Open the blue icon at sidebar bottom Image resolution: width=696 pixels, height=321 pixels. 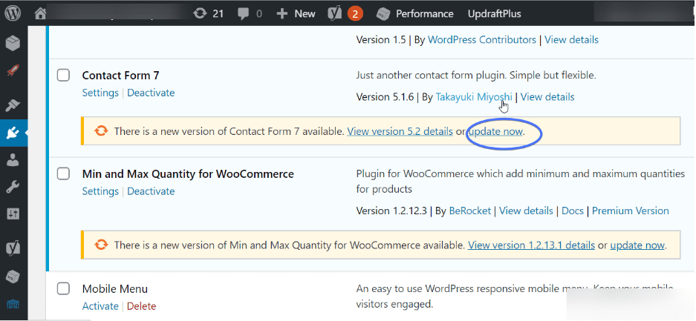13,304
